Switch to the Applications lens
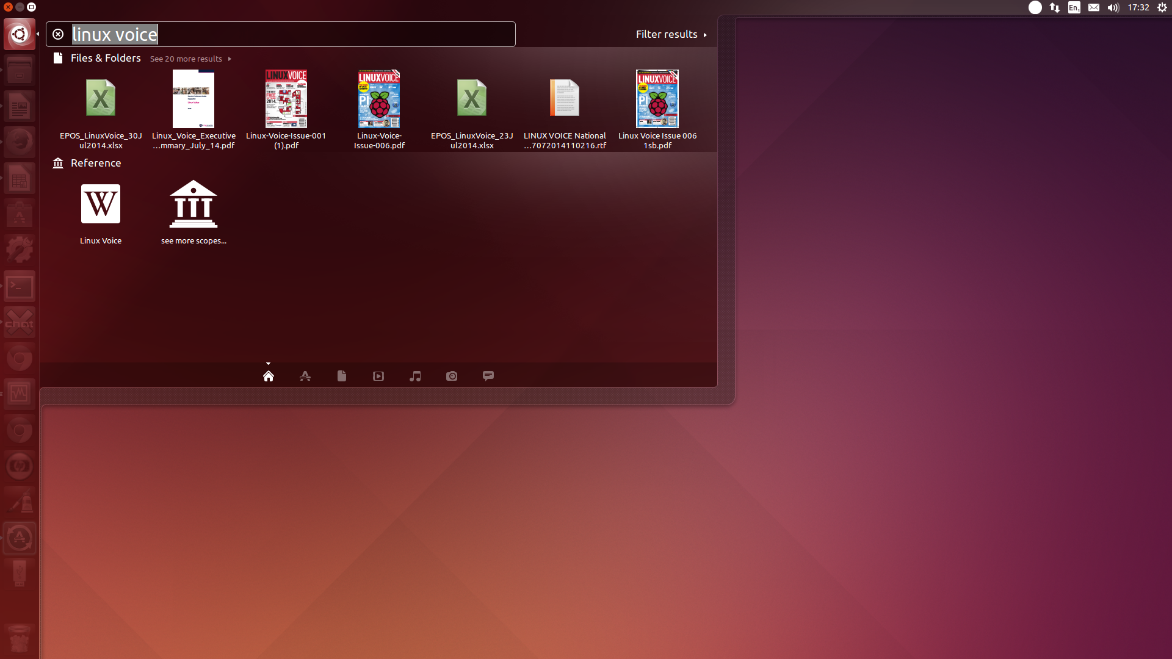1172x659 pixels. coord(305,376)
